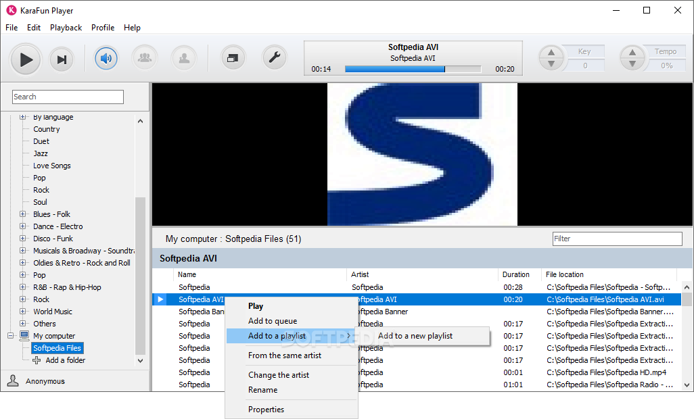Expand Oldies & Retro category

[x=22, y=262]
